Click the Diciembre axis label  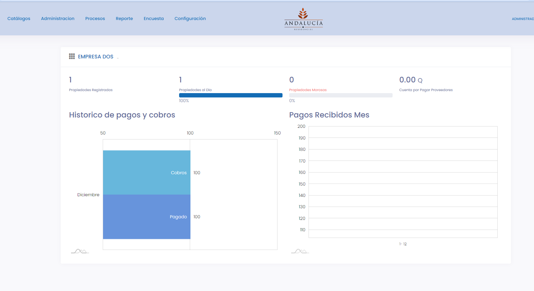88,195
